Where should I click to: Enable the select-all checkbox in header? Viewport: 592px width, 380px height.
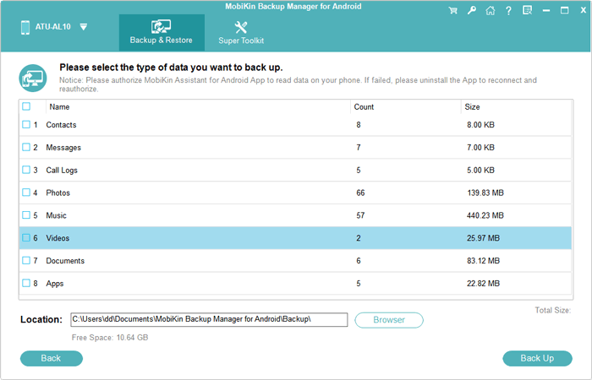coord(26,106)
